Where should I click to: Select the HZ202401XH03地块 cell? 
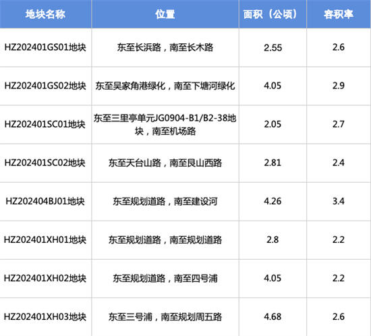pyautogui.click(x=45, y=317)
